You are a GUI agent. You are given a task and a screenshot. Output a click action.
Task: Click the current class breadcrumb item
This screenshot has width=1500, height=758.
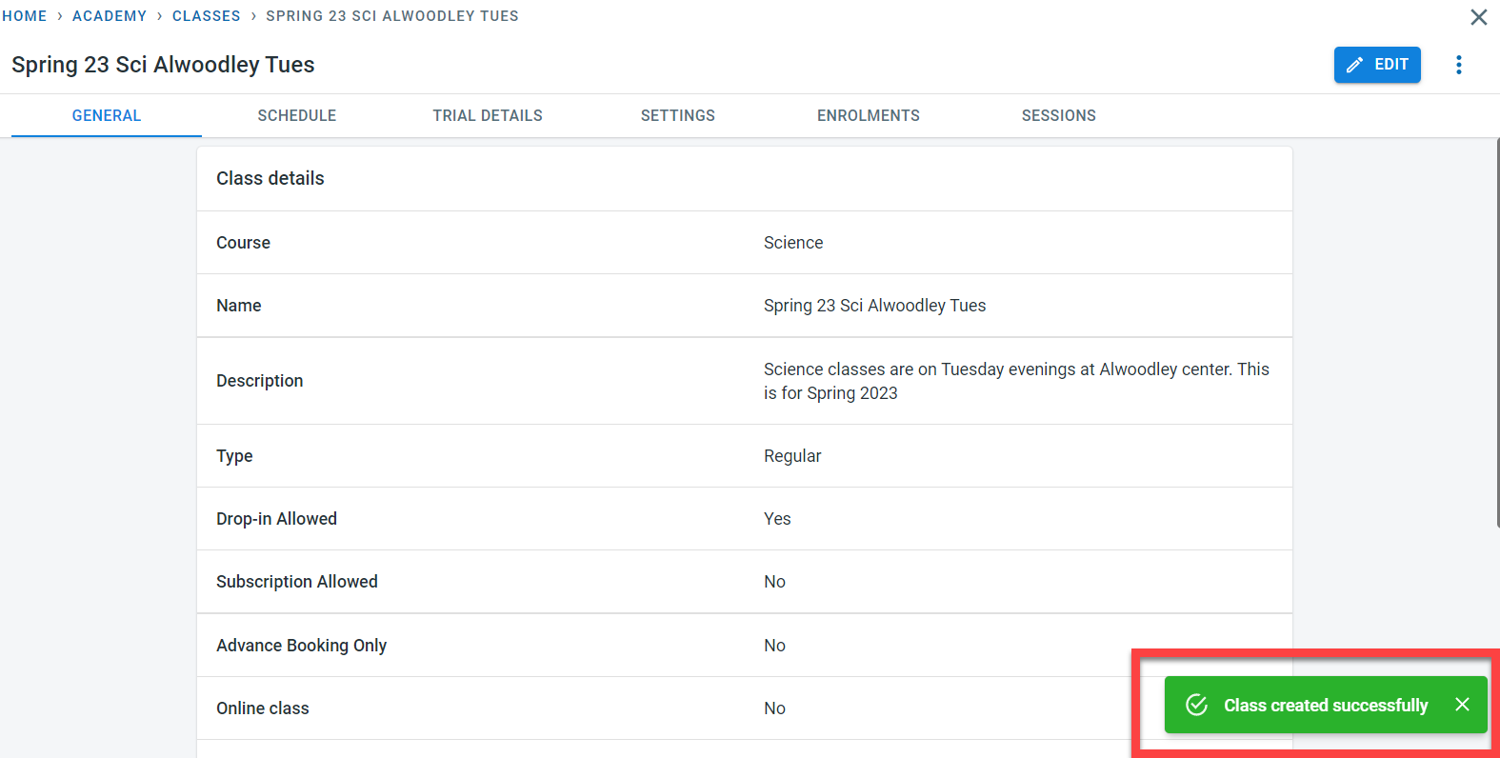[391, 16]
